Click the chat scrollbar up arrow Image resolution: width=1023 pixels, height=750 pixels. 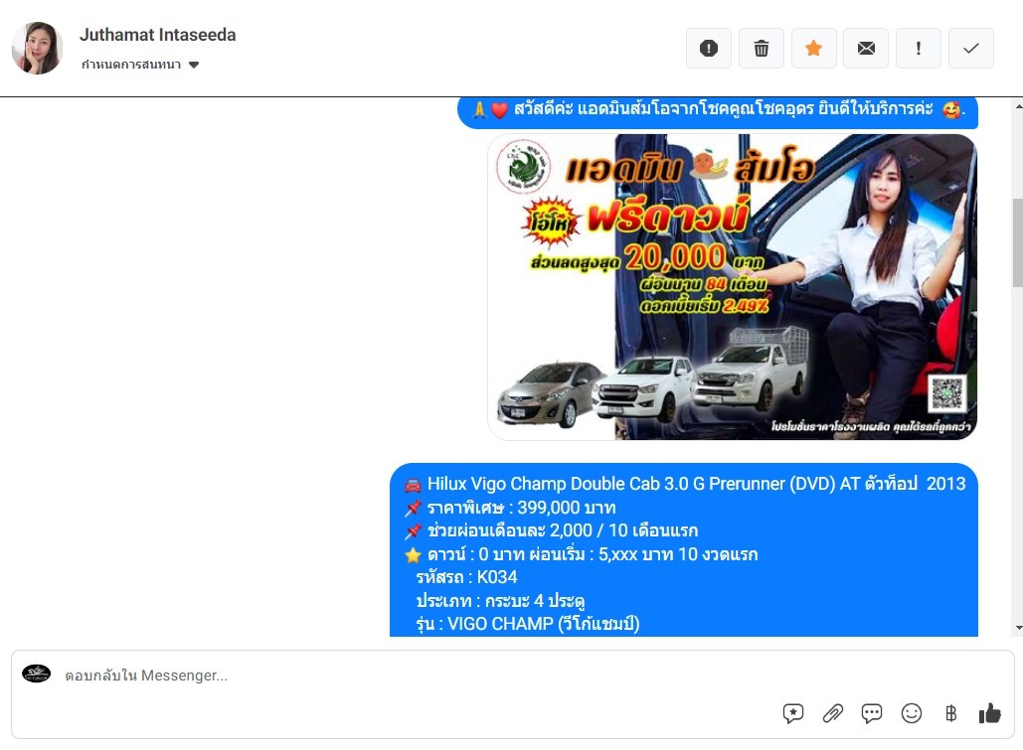1018,105
